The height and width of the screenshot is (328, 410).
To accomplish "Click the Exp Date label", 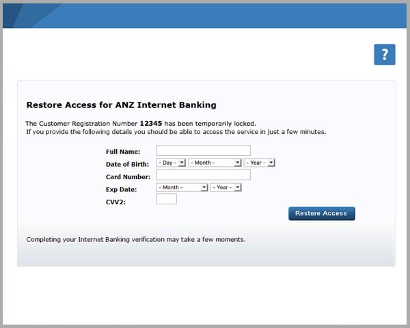I will 122,189.
